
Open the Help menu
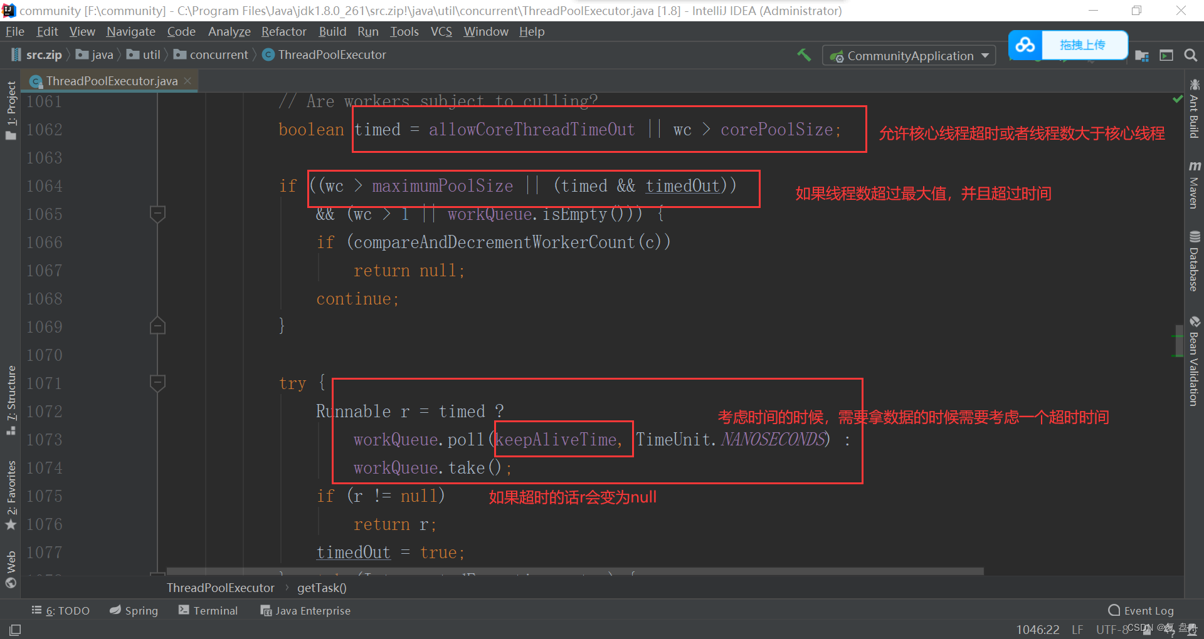(x=532, y=32)
